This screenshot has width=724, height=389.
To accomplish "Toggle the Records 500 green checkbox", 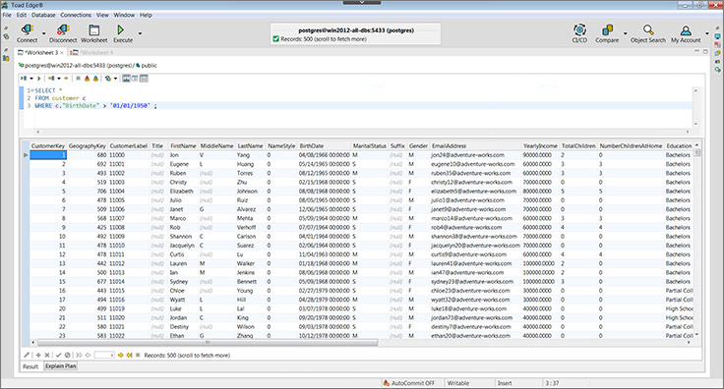I will [276, 39].
